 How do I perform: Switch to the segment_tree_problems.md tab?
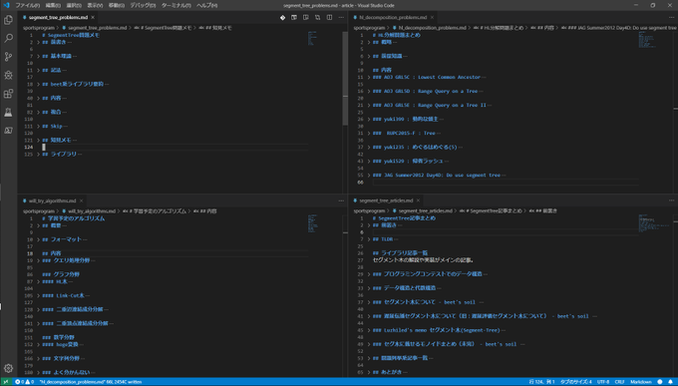coord(58,18)
